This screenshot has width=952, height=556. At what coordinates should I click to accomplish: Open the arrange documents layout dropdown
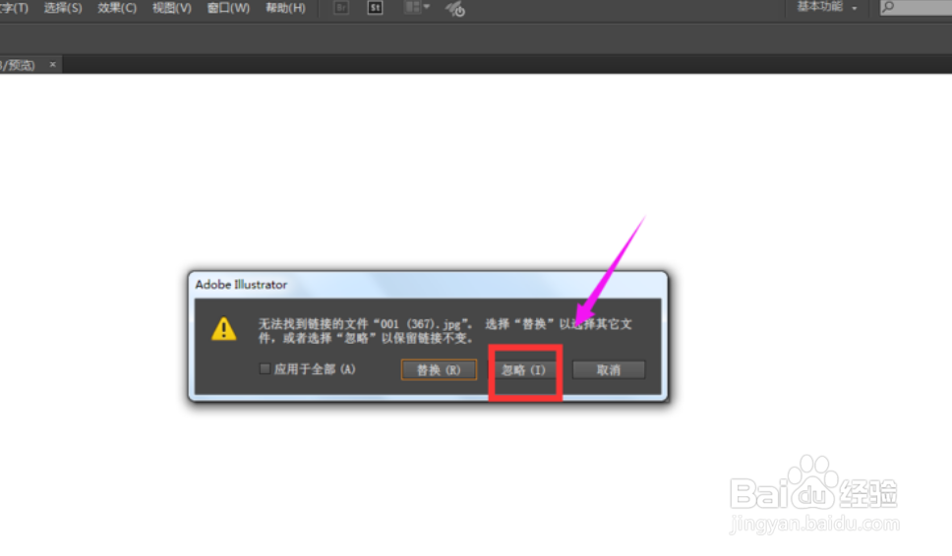click(x=417, y=7)
